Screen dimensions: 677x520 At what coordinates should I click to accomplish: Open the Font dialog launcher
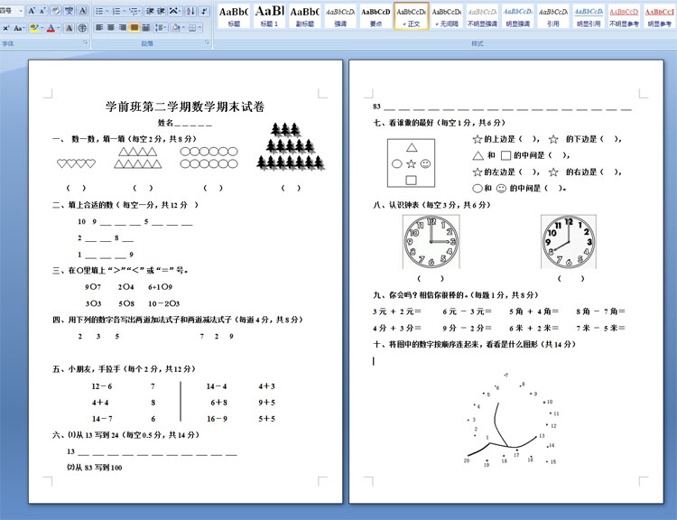click(x=86, y=42)
